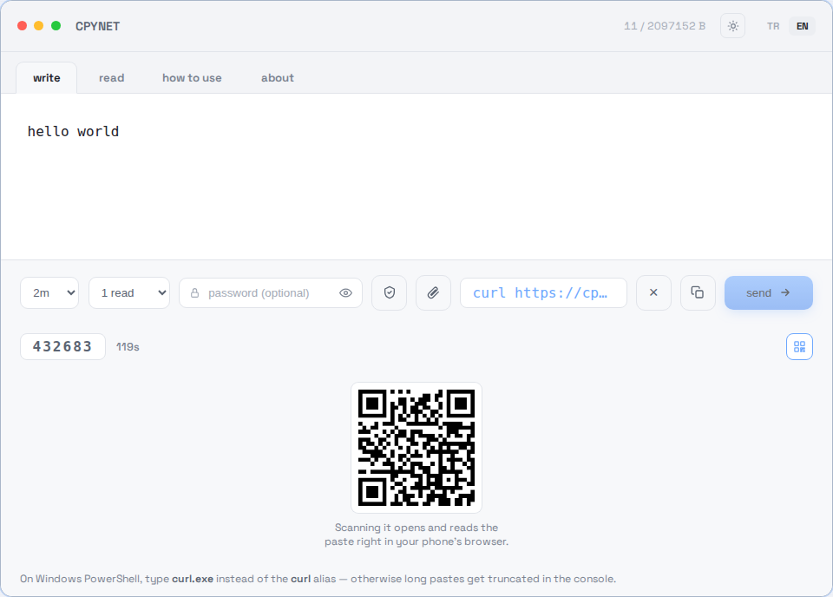
Task: Switch language to TR
Action: click(773, 26)
